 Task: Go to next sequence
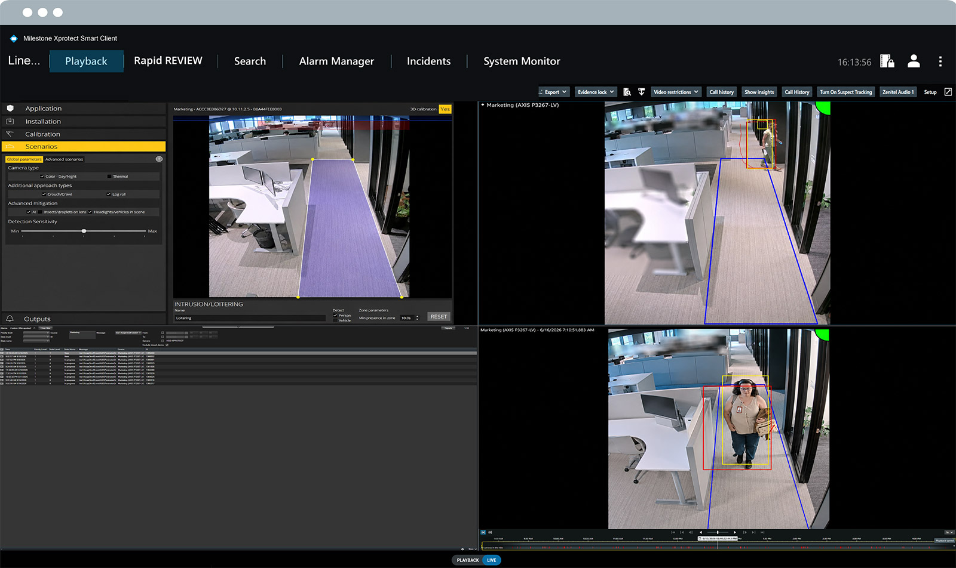(x=753, y=532)
